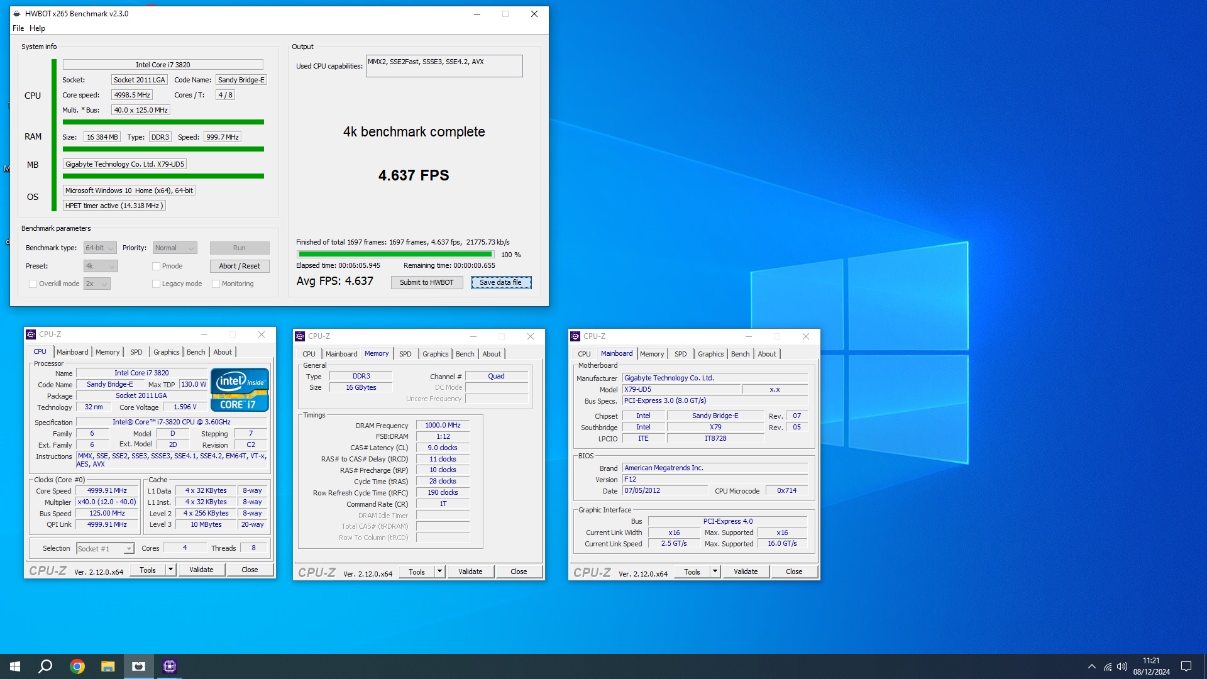Click Core Voltage 1.596 V value
The height and width of the screenshot is (679, 1207).
tap(185, 407)
